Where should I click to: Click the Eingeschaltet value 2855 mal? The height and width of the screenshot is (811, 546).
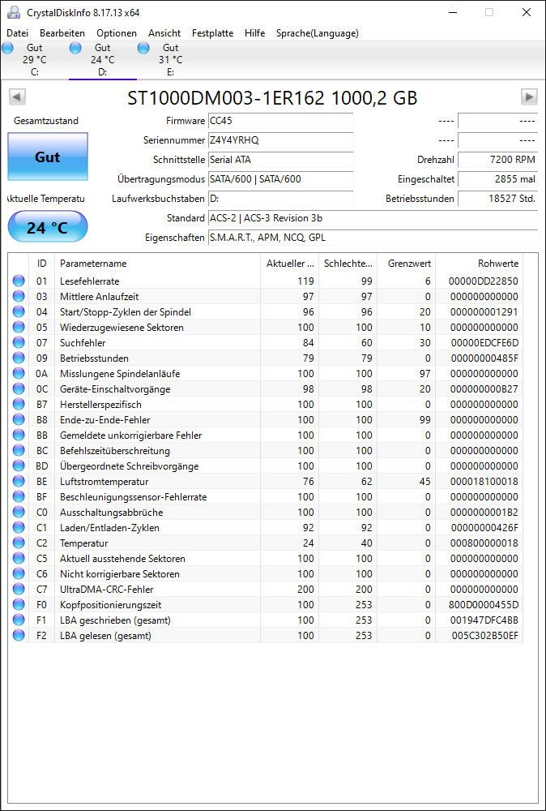tap(498, 179)
